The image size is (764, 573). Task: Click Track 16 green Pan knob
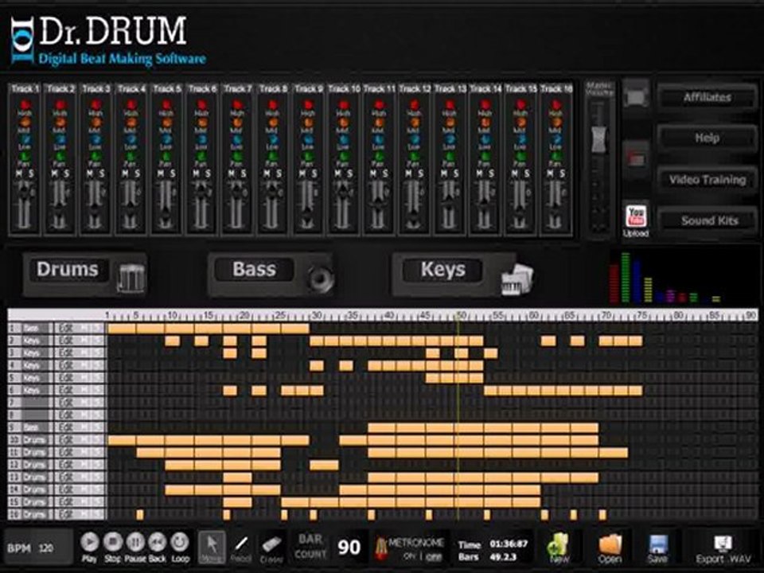click(x=555, y=157)
